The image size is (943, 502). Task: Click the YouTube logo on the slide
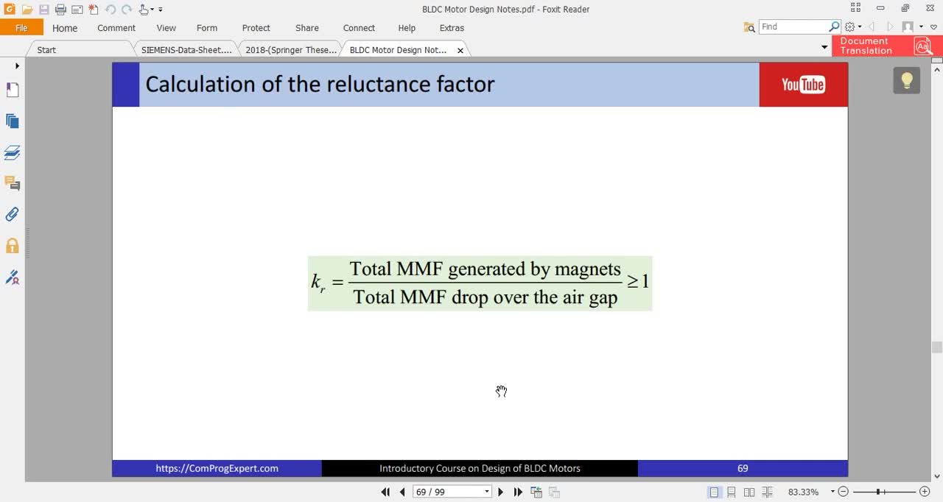coord(803,85)
